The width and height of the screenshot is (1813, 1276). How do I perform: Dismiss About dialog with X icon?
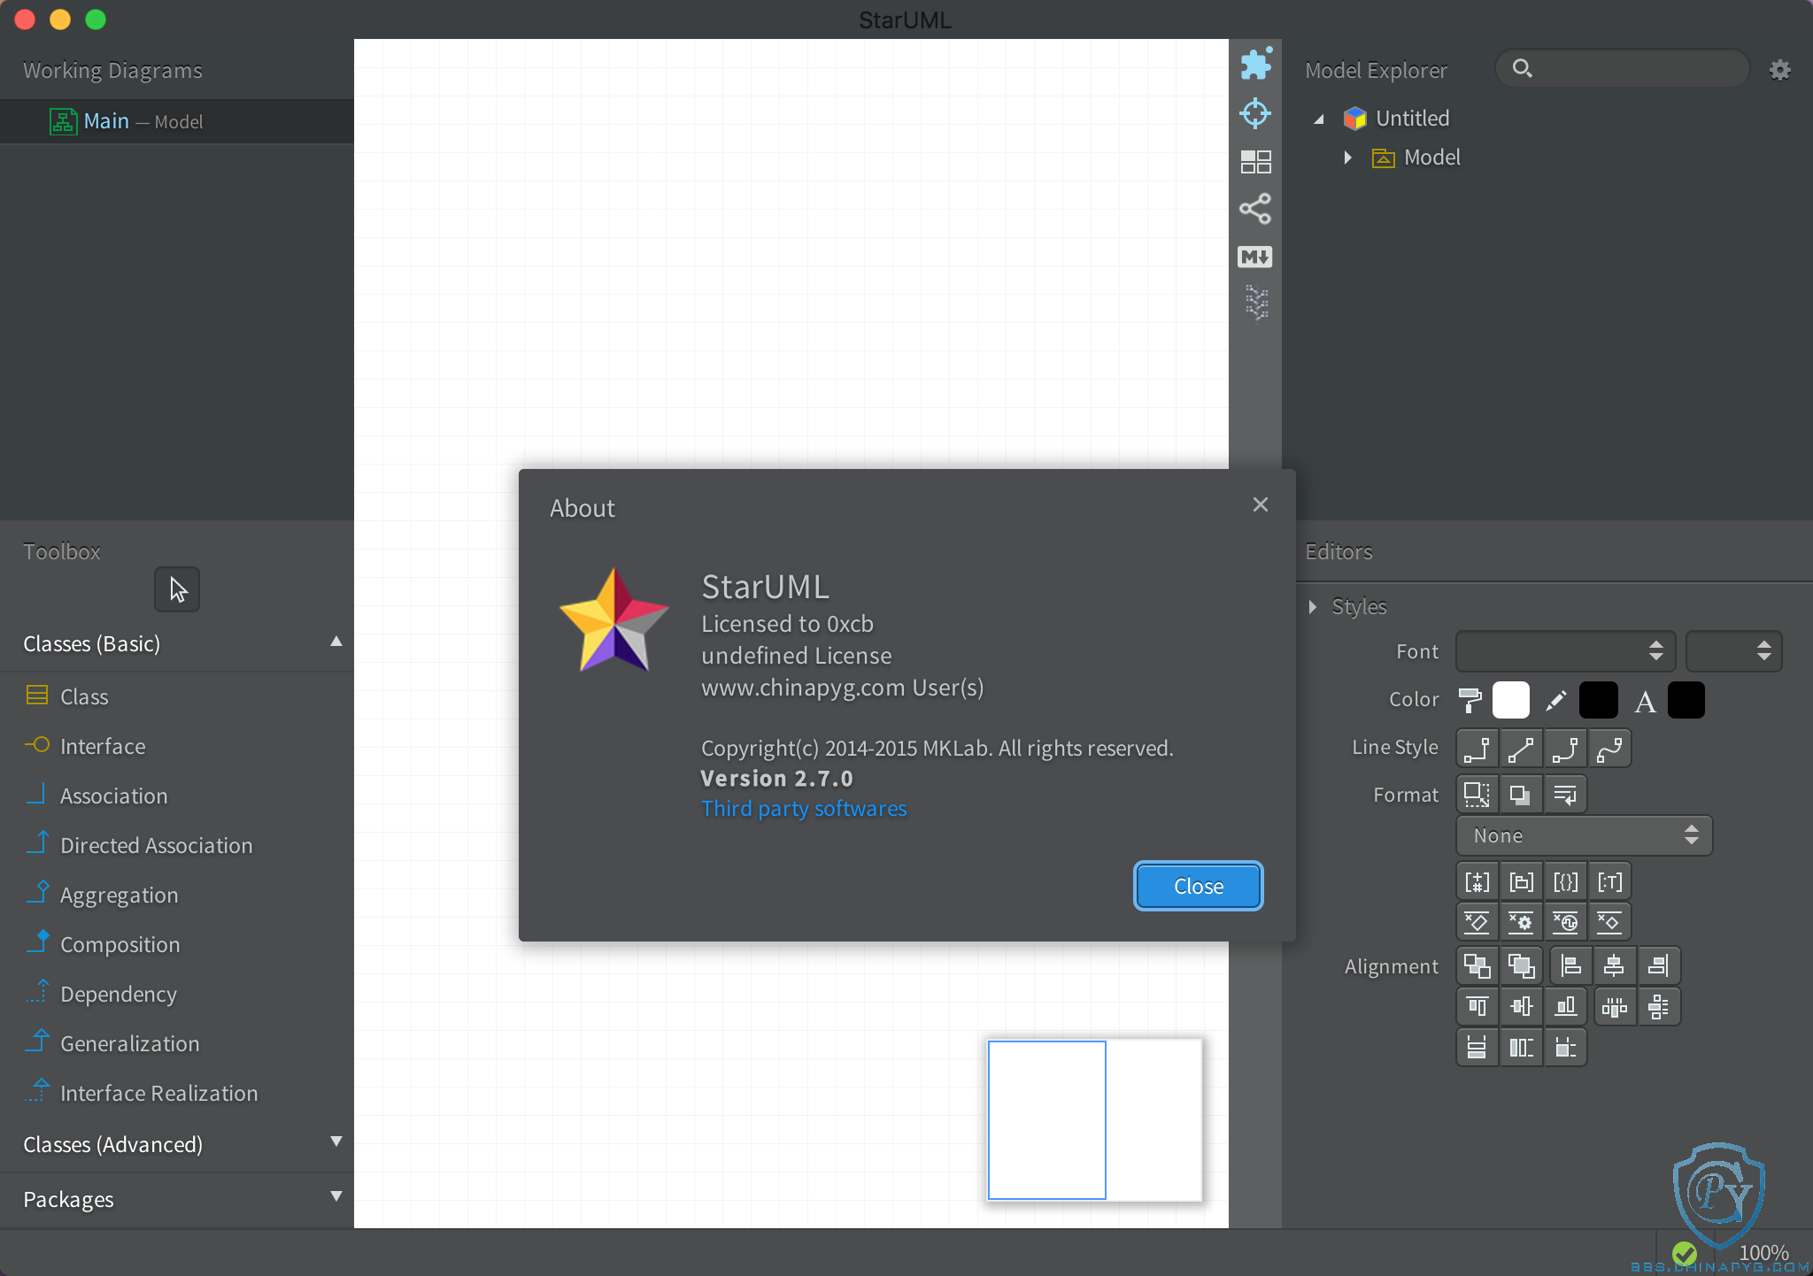point(1261,504)
